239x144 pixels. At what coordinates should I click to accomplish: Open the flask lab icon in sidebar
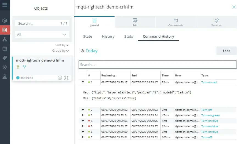click(5, 77)
